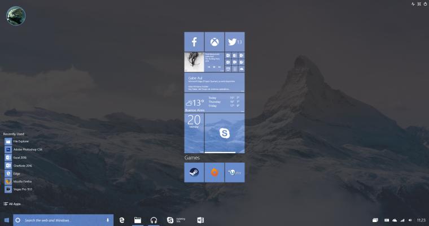Launch Origin from Games tiles
Screen dimensions: 429x226
click(x=214, y=172)
